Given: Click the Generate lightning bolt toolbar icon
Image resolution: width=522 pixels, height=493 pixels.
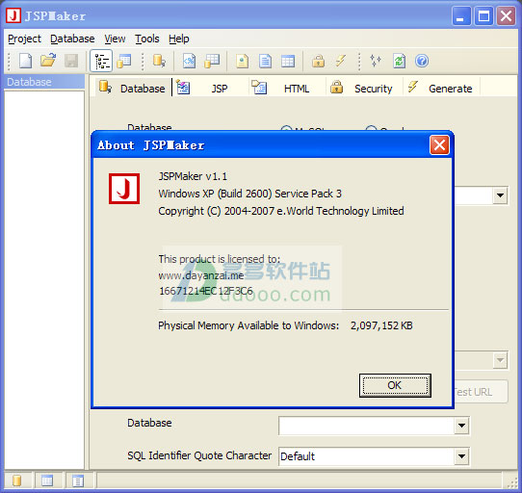Looking at the screenshot, I should [x=341, y=61].
